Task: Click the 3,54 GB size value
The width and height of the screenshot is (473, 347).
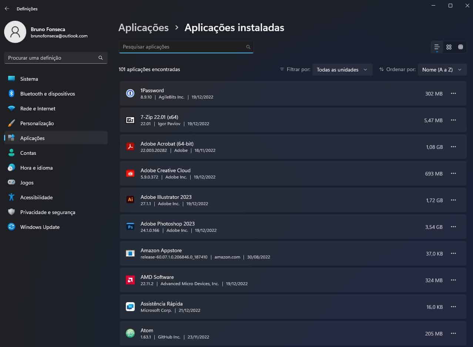Action: pyautogui.click(x=433, y=227)
